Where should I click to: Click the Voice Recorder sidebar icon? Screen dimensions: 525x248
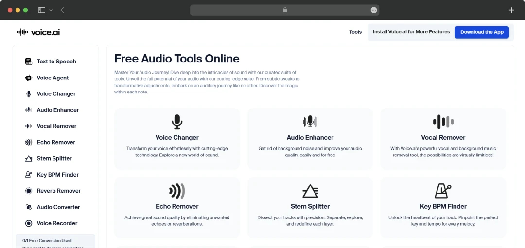[29, 223]
